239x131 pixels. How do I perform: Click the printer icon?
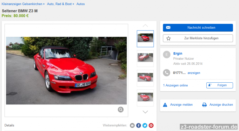(204, 105)
